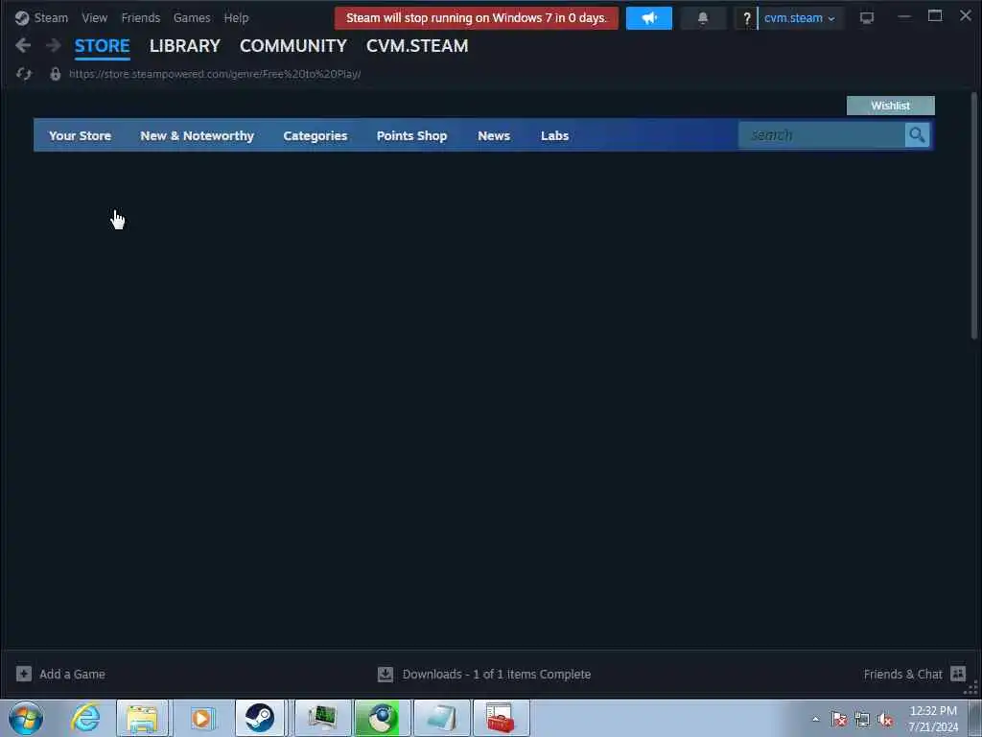Click the padlock security icon
This screenshot has height=737, width=982.
pos(55,74)
